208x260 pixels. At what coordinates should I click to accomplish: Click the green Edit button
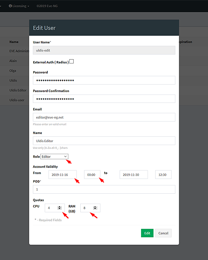pyautogui.click(x=147, y=233)
